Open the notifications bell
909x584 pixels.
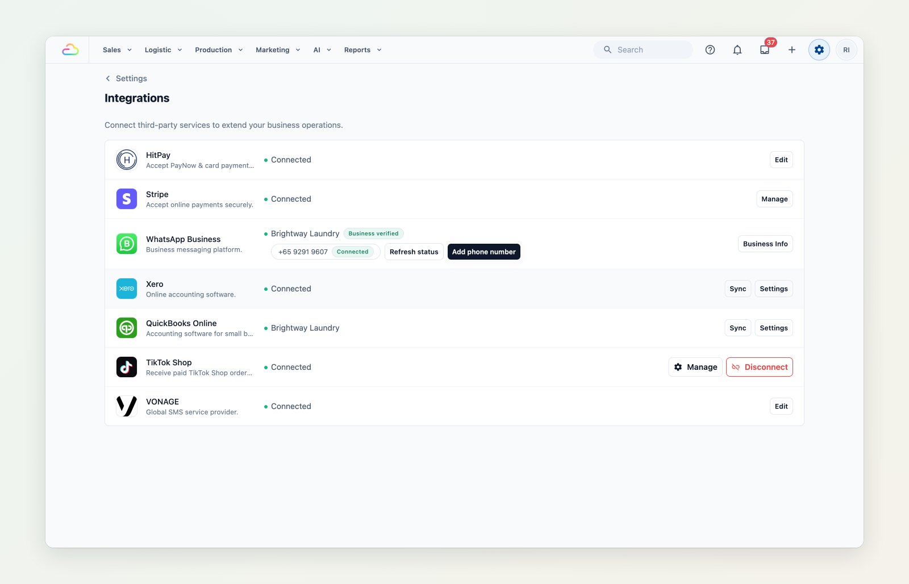pyautogui.click(x=737, y=50)
